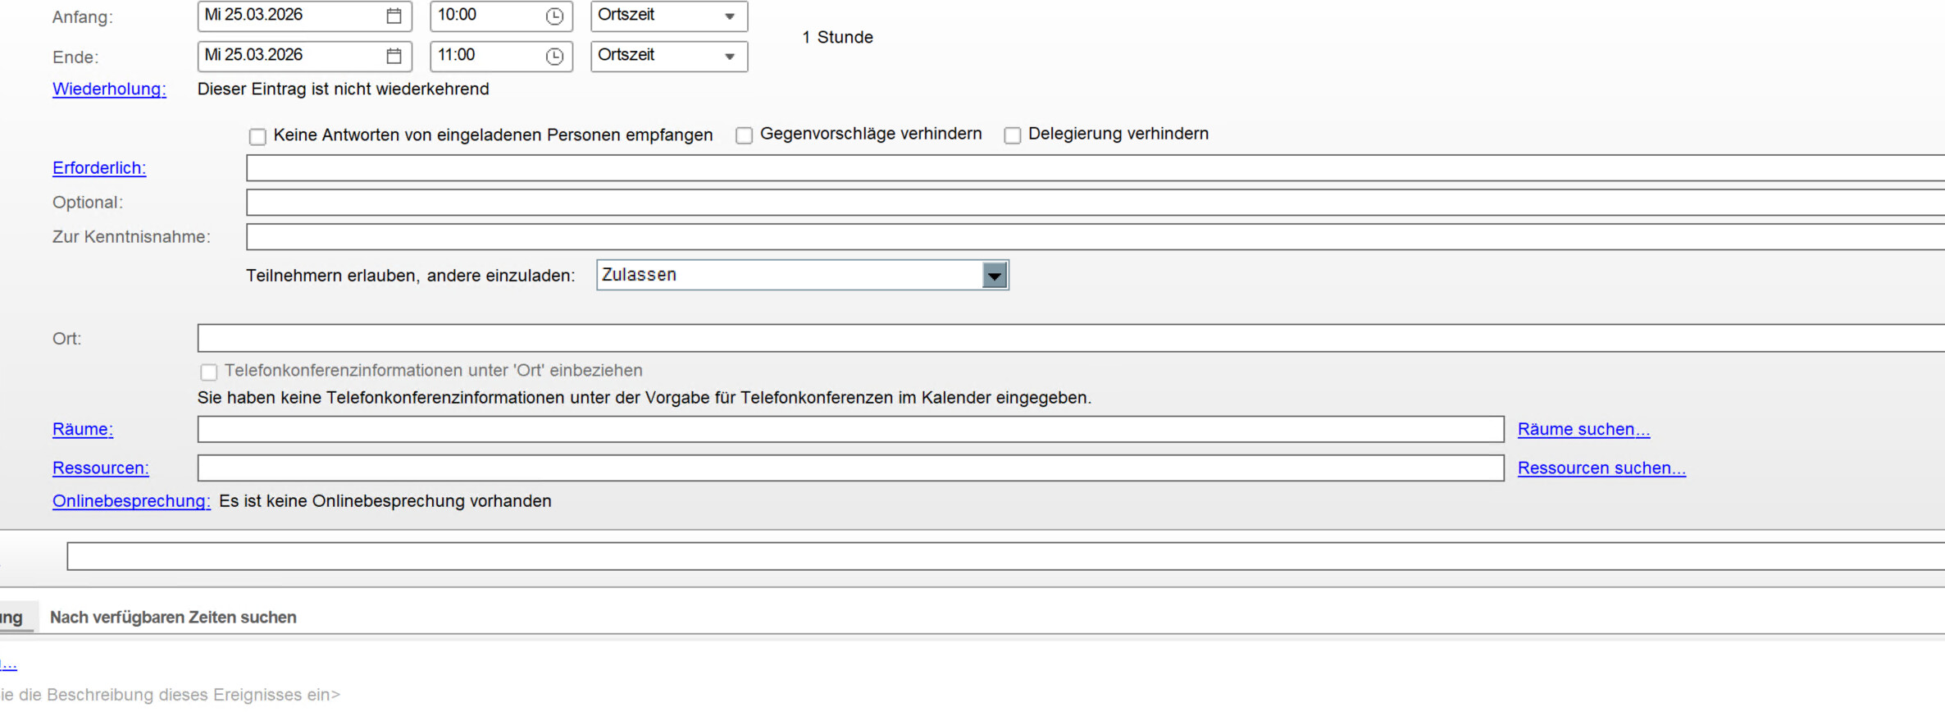Open calendar picker for Ende date

coord(394,56)
